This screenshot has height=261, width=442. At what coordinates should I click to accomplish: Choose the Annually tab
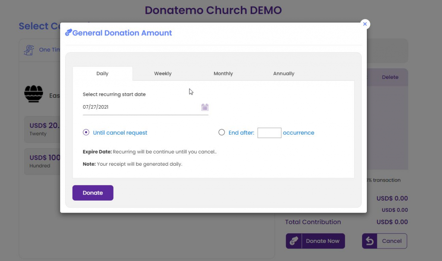pyautogui.click(x=284, y=73)
